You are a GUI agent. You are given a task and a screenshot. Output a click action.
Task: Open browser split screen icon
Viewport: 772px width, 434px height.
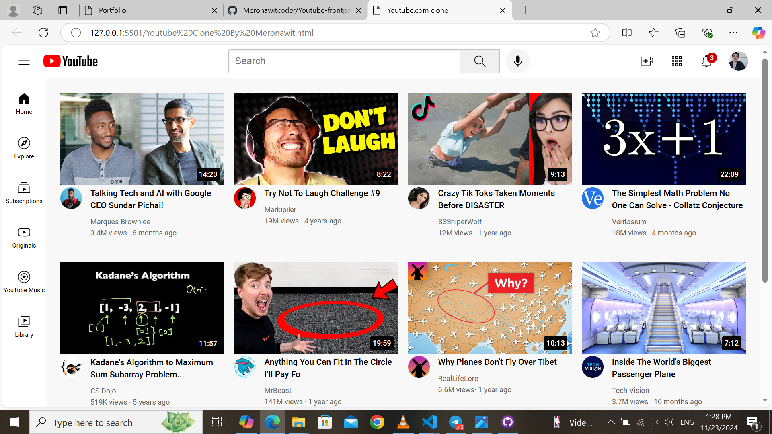click(627, 33)
